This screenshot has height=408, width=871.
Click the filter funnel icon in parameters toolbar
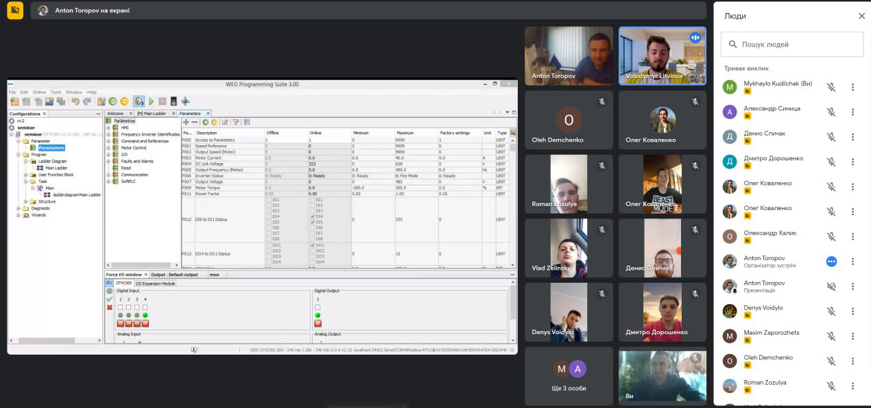pos(235,123)
